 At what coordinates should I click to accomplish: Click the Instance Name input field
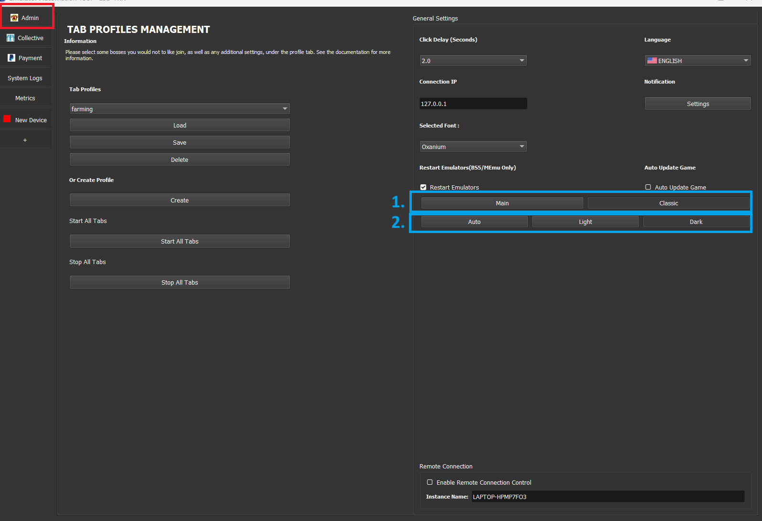point(608,497)
